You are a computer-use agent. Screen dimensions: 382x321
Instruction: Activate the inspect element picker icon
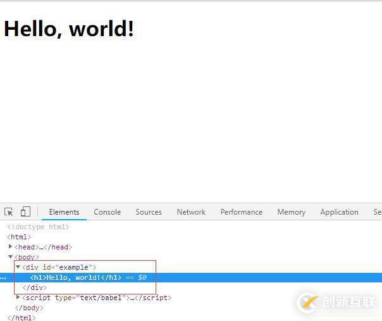9,212
